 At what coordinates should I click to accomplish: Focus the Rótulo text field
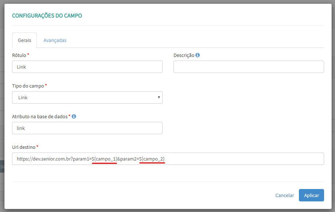87,67
